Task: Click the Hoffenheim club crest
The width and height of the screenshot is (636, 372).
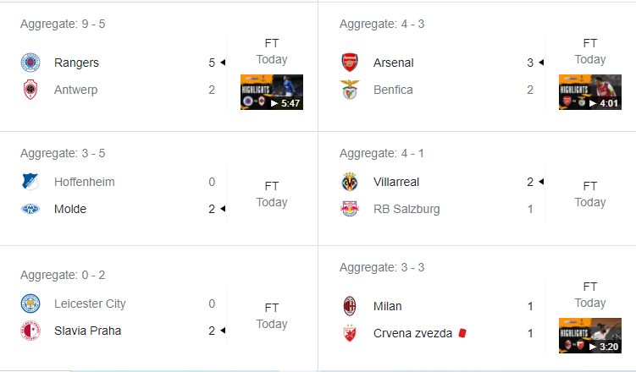Action: click(x=30, y=182)
